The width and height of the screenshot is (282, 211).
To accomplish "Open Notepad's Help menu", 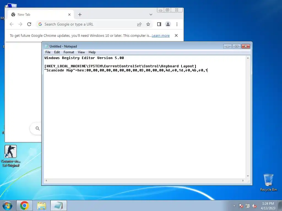I will 92,52.
